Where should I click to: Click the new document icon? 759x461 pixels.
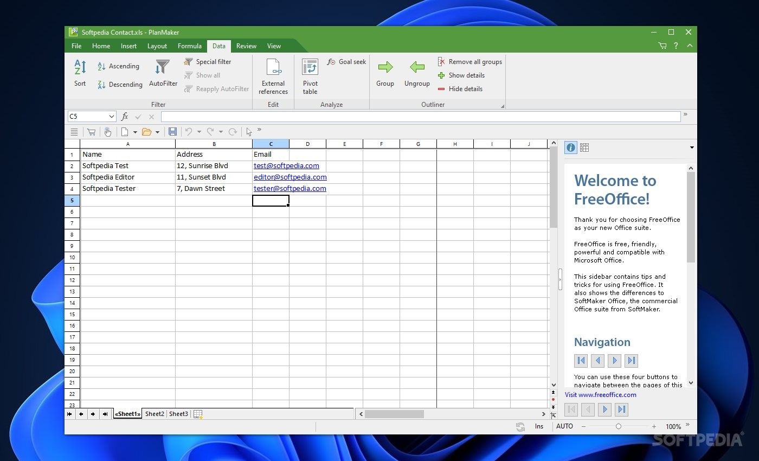[x=125, y=132]
